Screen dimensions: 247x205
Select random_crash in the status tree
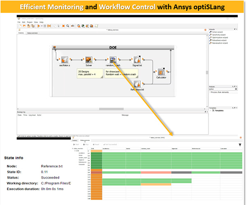pyautogui.click(x=83, y=158)
